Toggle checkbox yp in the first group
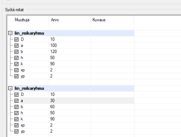 [16, 76]
